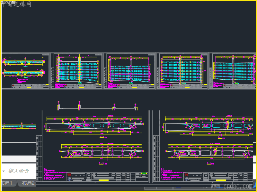
Task: Click the 4-4 section label in right sheet
Action: point(209,163)
